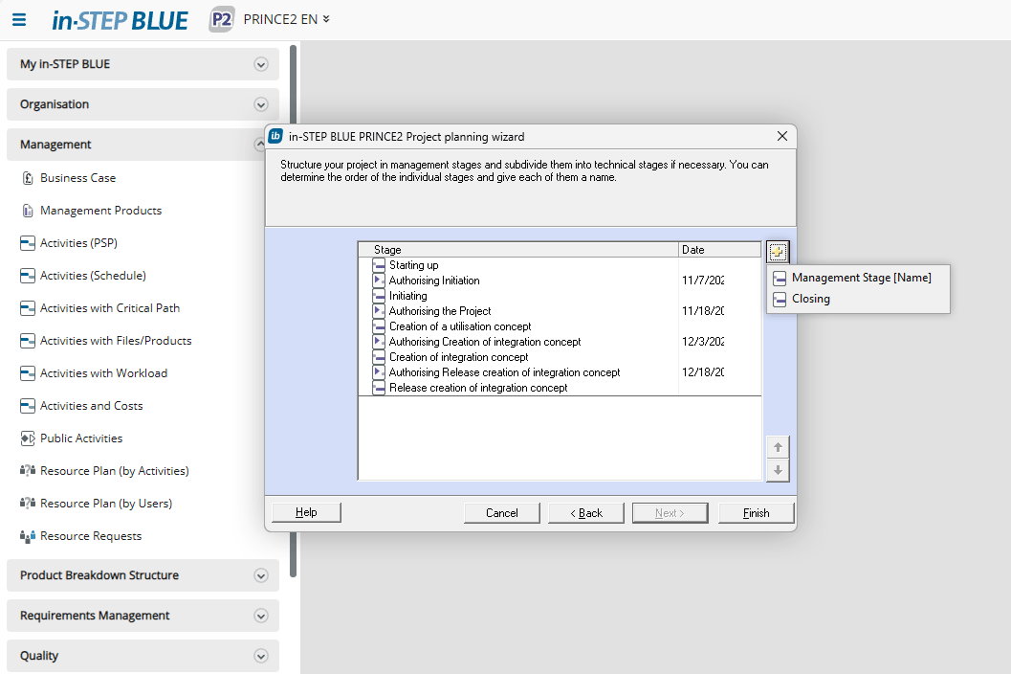
Task: Expand the My in-STEP BLUE section
Action: [x=260, y=65]
